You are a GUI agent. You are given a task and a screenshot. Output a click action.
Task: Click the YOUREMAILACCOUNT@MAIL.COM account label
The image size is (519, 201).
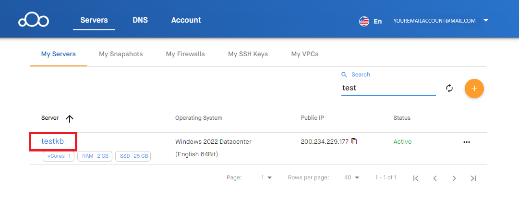tap(435, 21)
